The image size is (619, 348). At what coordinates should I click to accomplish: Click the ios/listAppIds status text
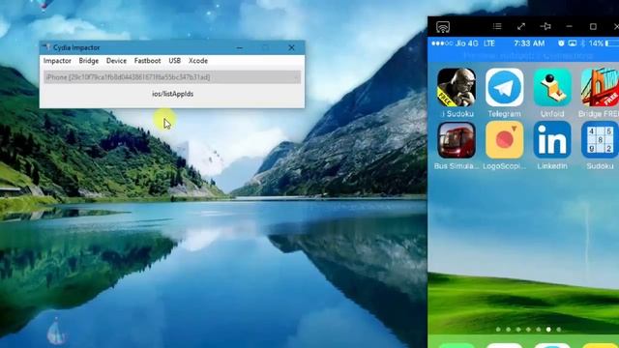[x=172, y=94]
